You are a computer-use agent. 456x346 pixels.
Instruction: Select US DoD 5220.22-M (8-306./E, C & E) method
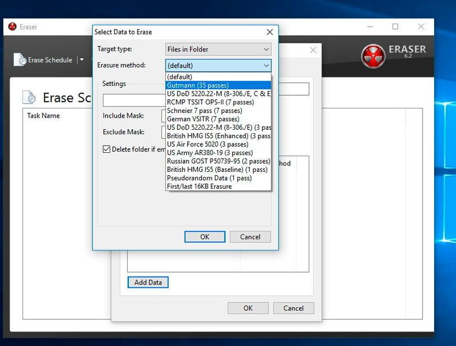coord(218,93)
